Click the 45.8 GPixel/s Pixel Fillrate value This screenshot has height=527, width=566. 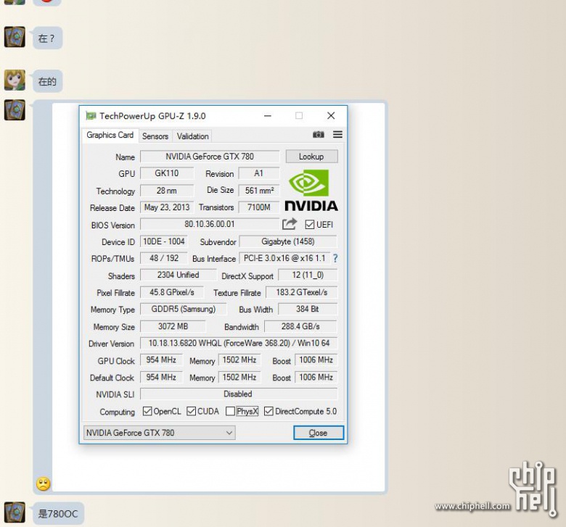[172, 292]
